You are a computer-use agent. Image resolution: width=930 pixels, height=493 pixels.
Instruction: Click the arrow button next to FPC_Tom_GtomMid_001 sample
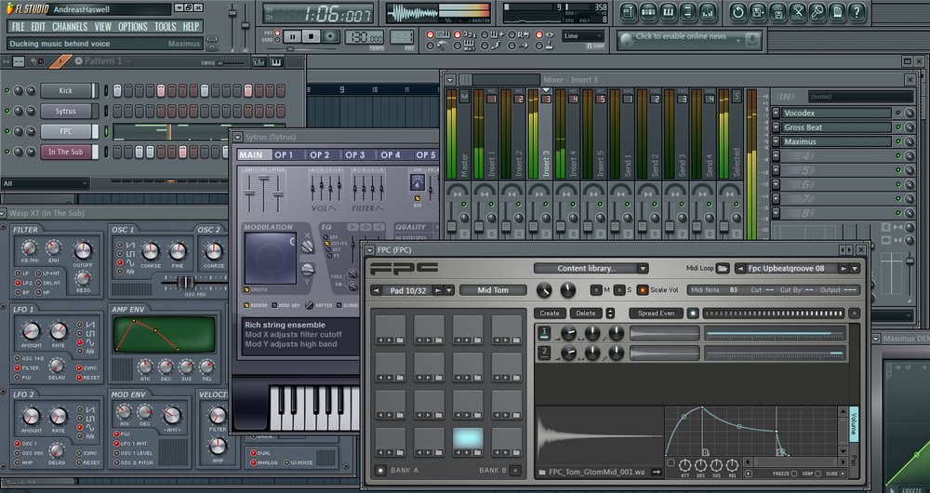pyautogui.click(x=656, y=473)
